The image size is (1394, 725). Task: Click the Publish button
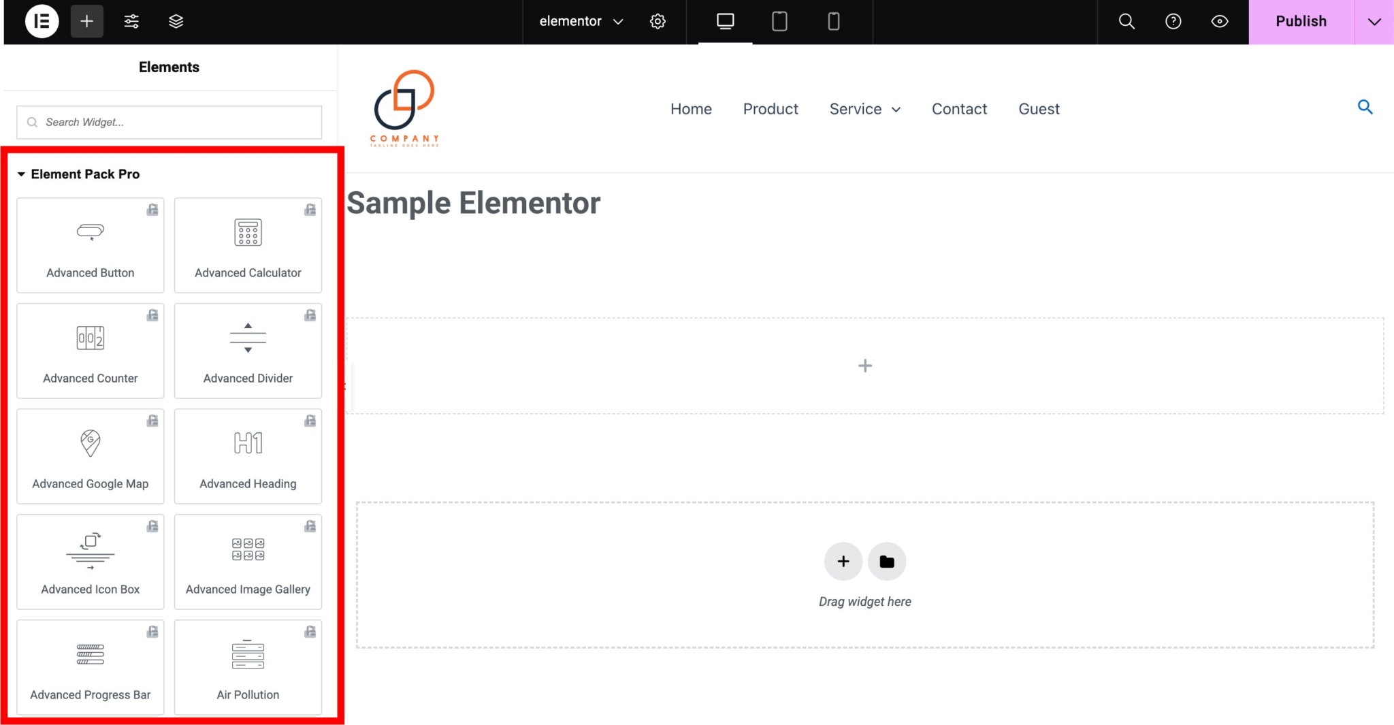coord(1301,21)
